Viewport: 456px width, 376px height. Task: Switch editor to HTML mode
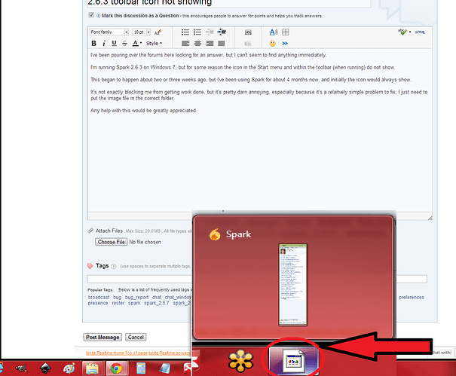(420, 32)
